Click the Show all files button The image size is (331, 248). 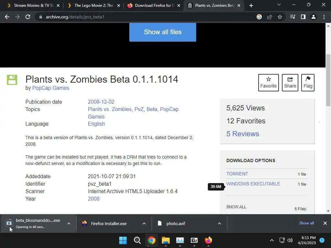(163, 32)
